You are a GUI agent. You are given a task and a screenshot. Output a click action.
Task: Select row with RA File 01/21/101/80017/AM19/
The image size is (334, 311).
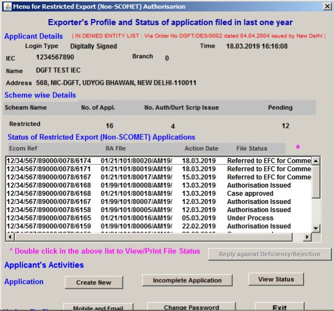[x=159, y=177]
